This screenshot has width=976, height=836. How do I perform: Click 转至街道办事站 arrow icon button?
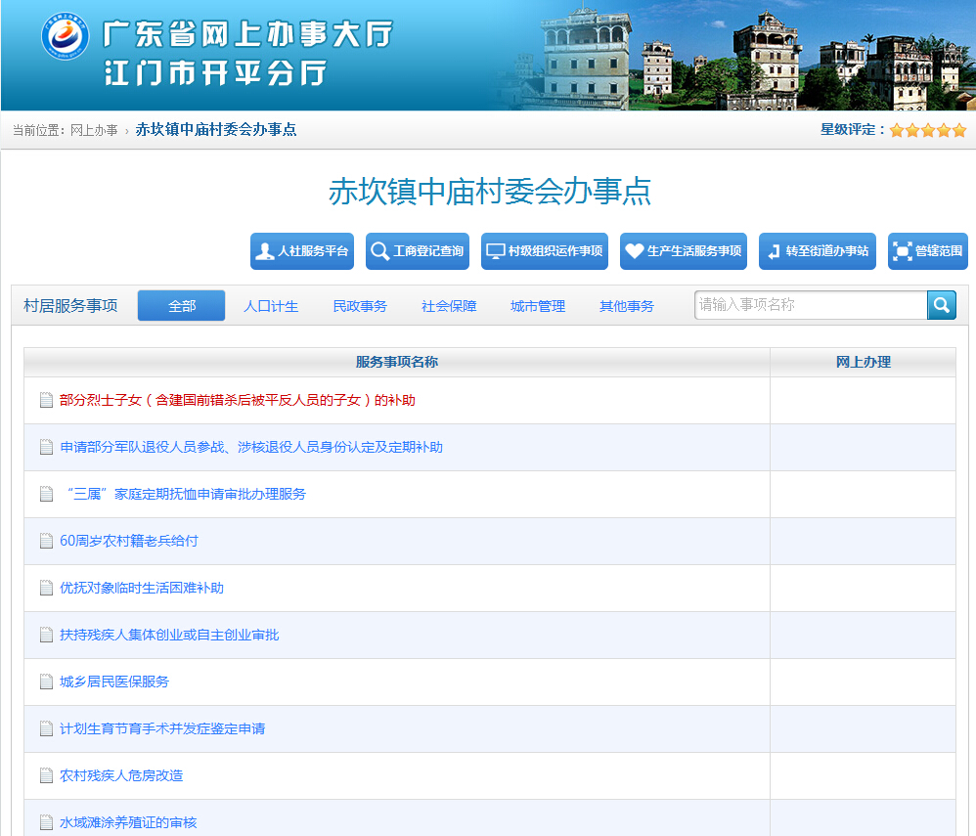pyautogui.click(x=818, y=251)
